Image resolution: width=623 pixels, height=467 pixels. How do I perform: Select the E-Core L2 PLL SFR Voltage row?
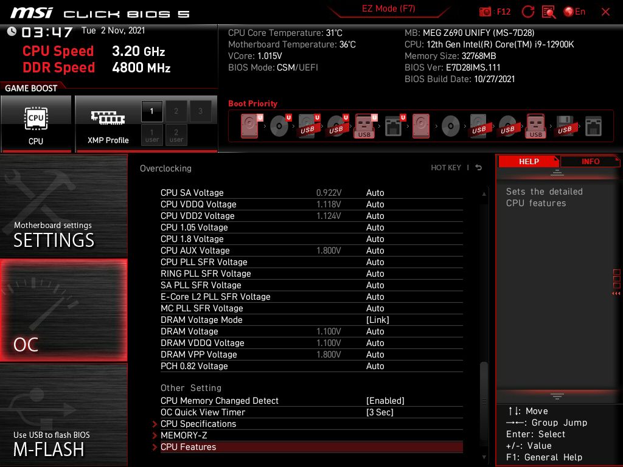point(311,297)
